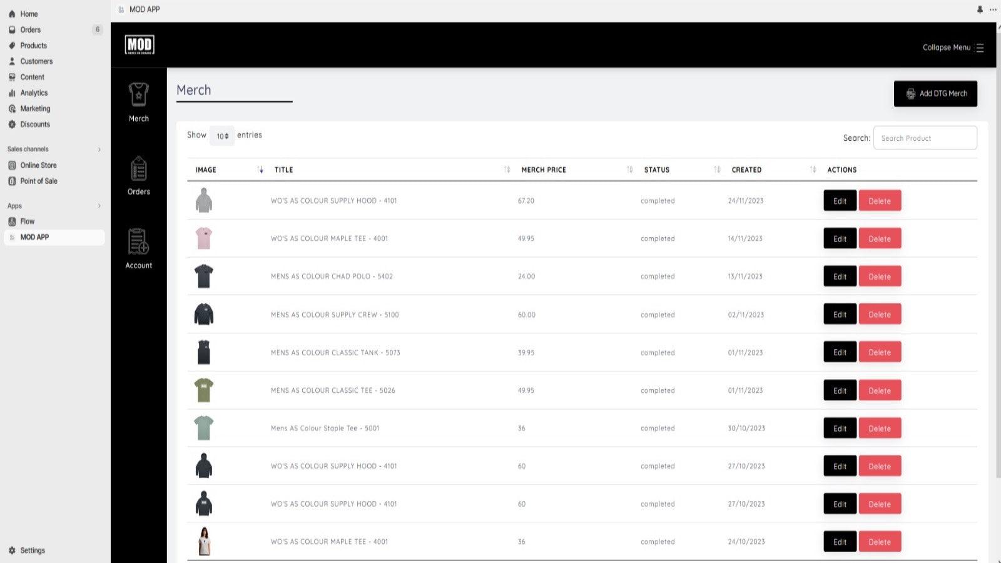The height and width of the screenshot is (563, 1001).
Task: Click the MOD logo in header
Action: pos(140,45)
